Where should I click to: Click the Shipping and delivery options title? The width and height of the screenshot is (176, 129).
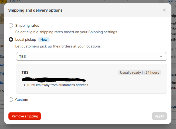pyautogui.click(x=35, y=10)
